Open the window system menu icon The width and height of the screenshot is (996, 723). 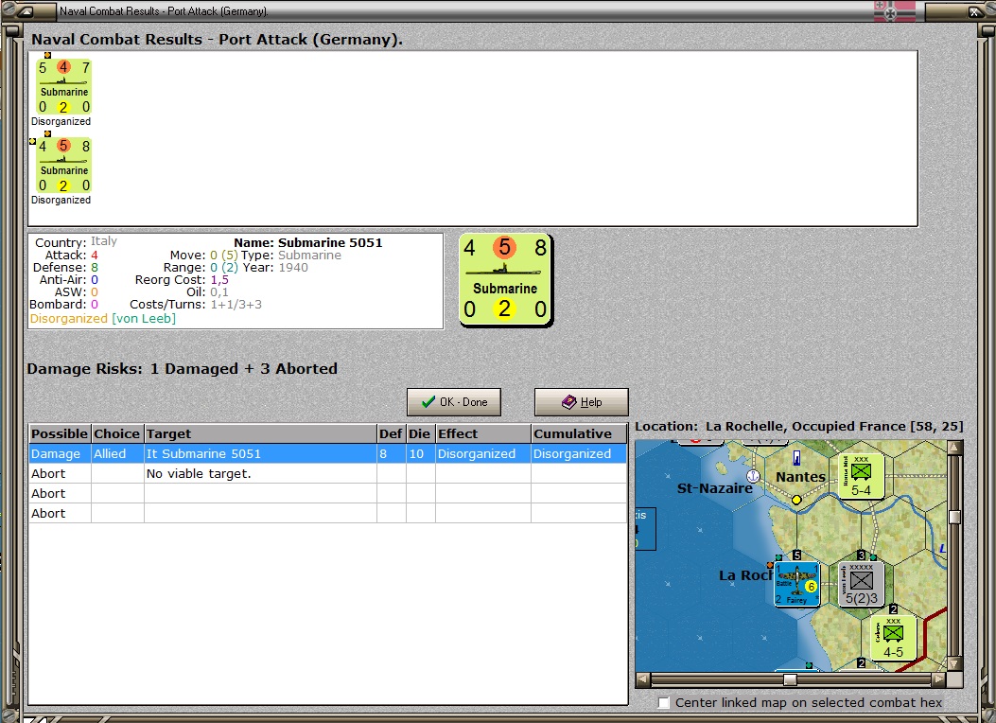pos(25,11)
